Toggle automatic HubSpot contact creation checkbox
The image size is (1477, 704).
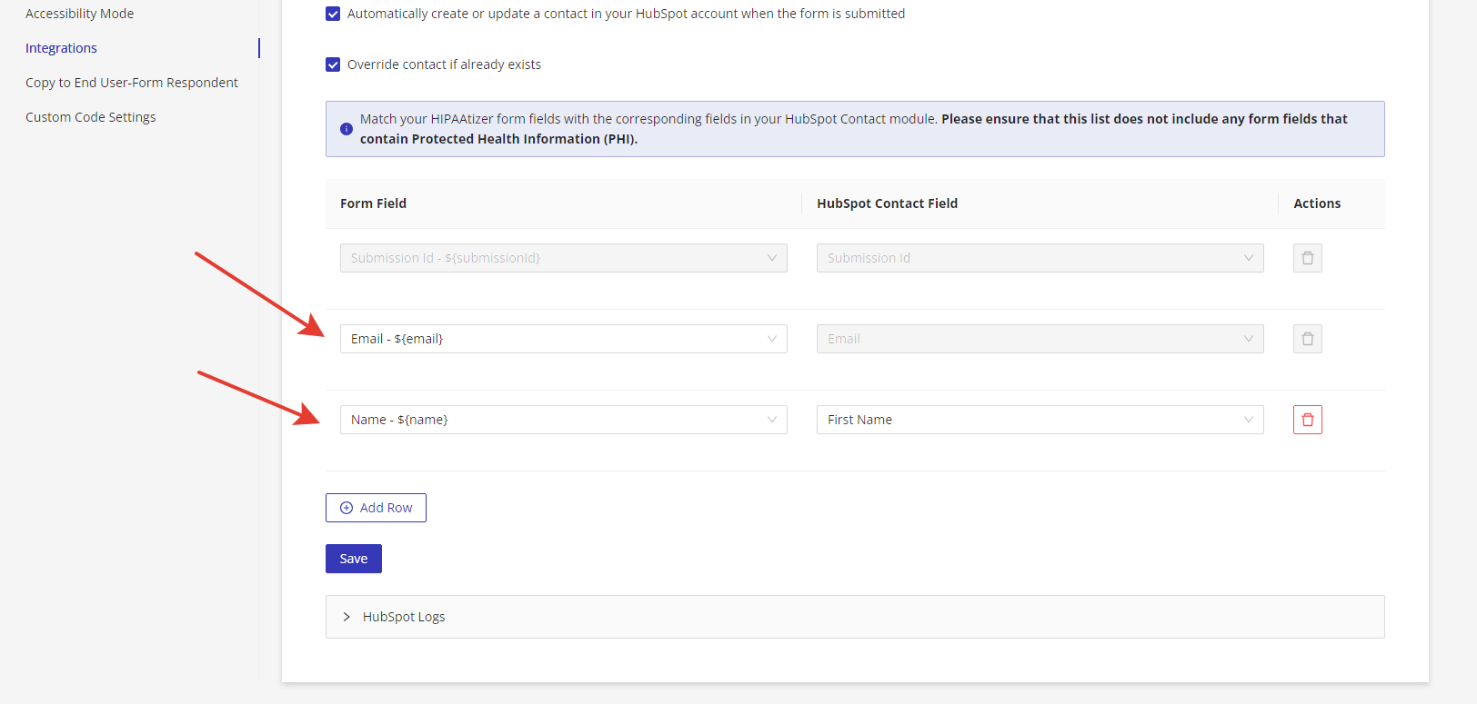[333, 14]
